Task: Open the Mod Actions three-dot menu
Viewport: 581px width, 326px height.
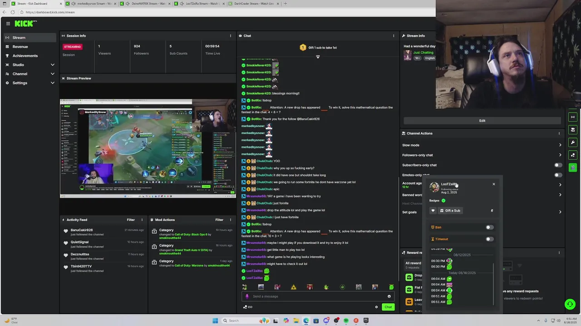Action: tap(230, 220)
